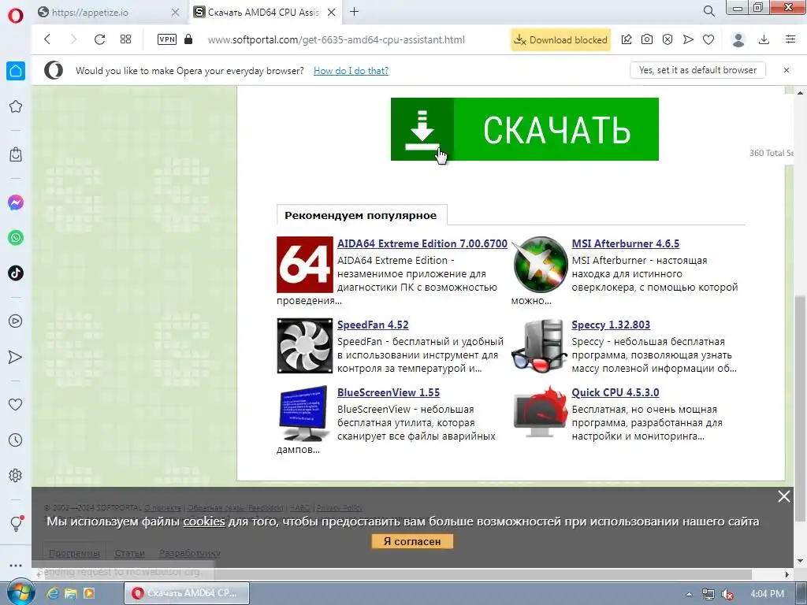The image size is (807, 605).
Task: Open File Explorer from the taskbar
Action: point(70,593)
